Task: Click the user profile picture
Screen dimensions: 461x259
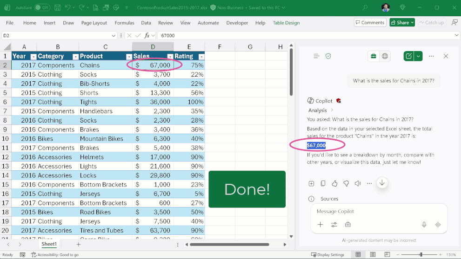Action: point(386,7)
